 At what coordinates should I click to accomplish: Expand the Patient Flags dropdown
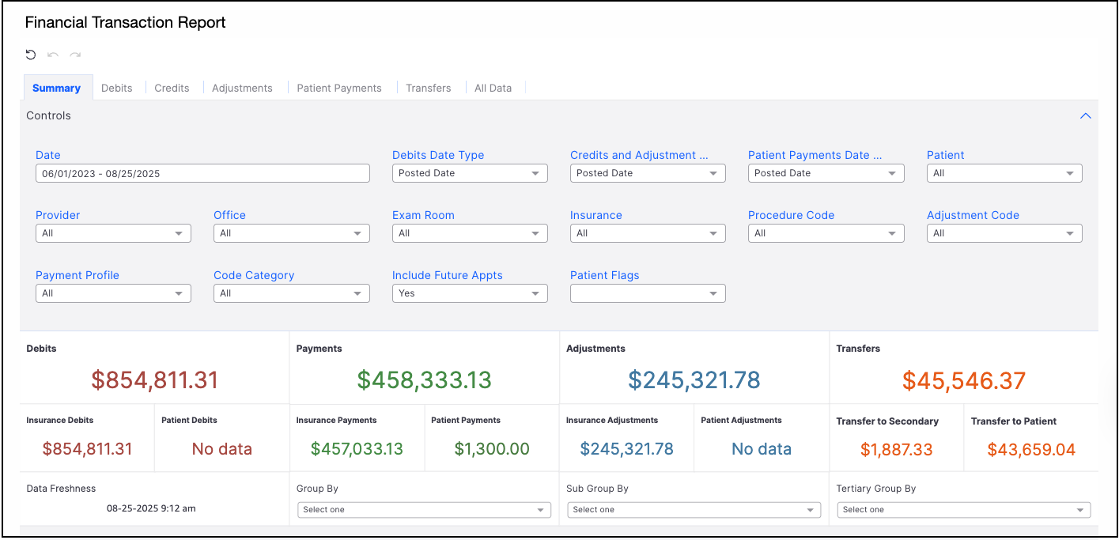[x=648, y=293]
